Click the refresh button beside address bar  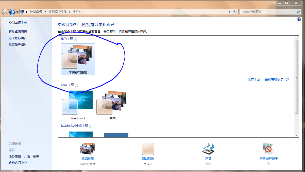pyautogui.click(x=235, y=12)
